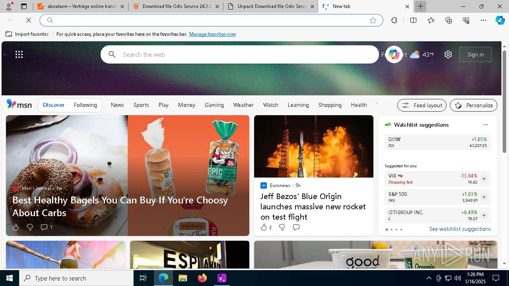Dislike the Blue Origin article
The image size is (509, 286).
[x=282, y=227]
